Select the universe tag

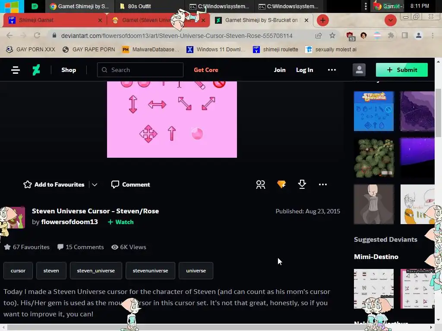(x=196, y=271)
